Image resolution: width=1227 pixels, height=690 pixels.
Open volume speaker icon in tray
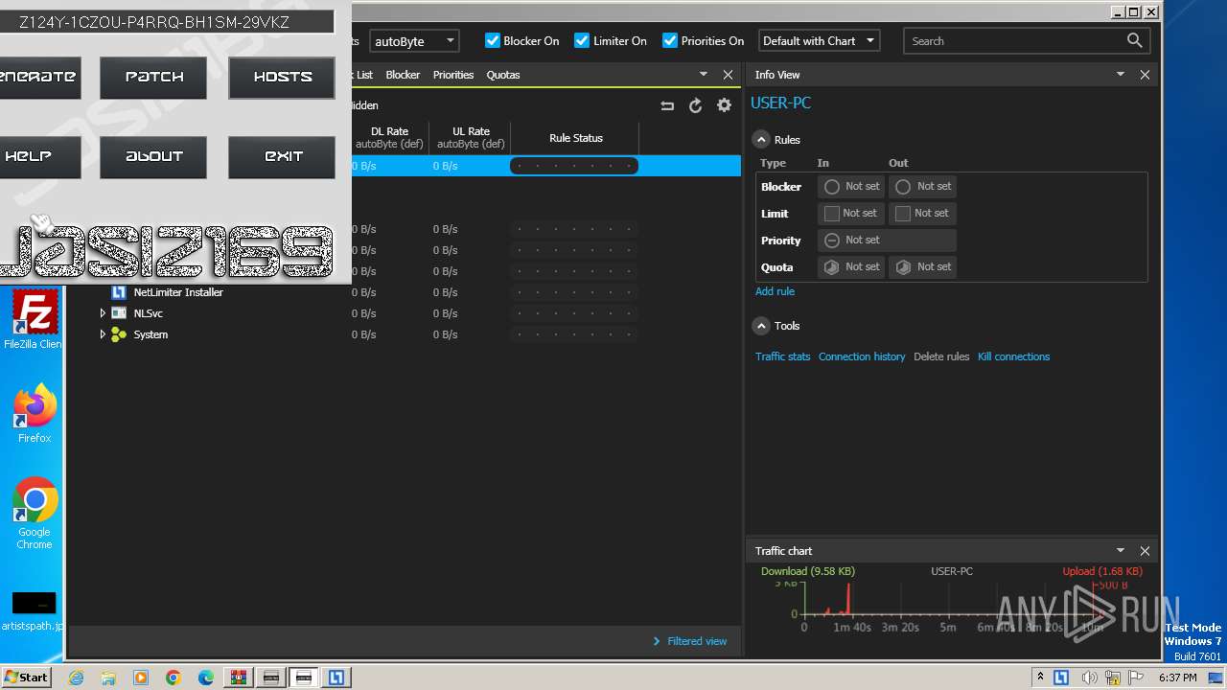(x=1089, y=678)
